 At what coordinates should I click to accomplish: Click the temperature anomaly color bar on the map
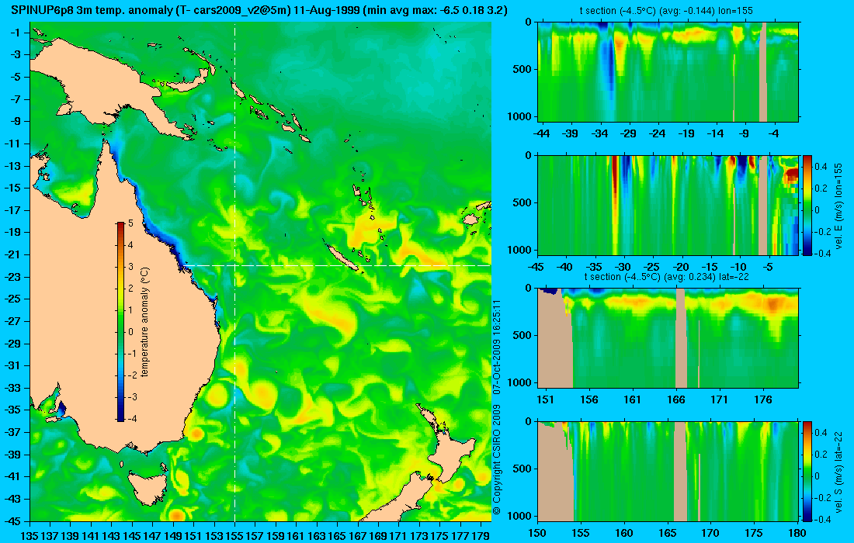(120, 322)
